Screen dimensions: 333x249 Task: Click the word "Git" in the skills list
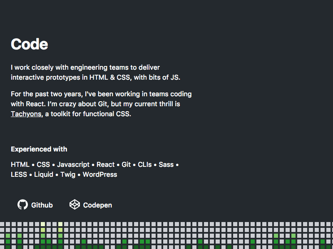[x=127, y=164]
